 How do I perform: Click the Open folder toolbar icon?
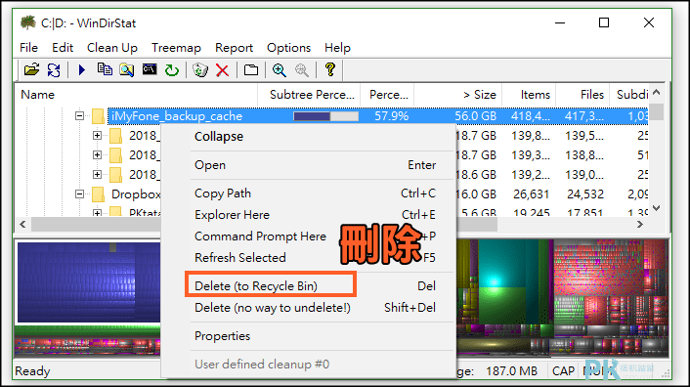click(31, 70)
